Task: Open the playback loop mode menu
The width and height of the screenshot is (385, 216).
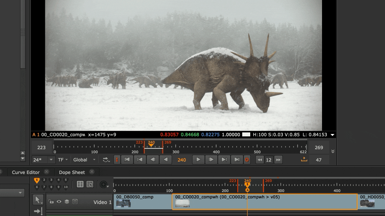Action: (x=106, y=160)
